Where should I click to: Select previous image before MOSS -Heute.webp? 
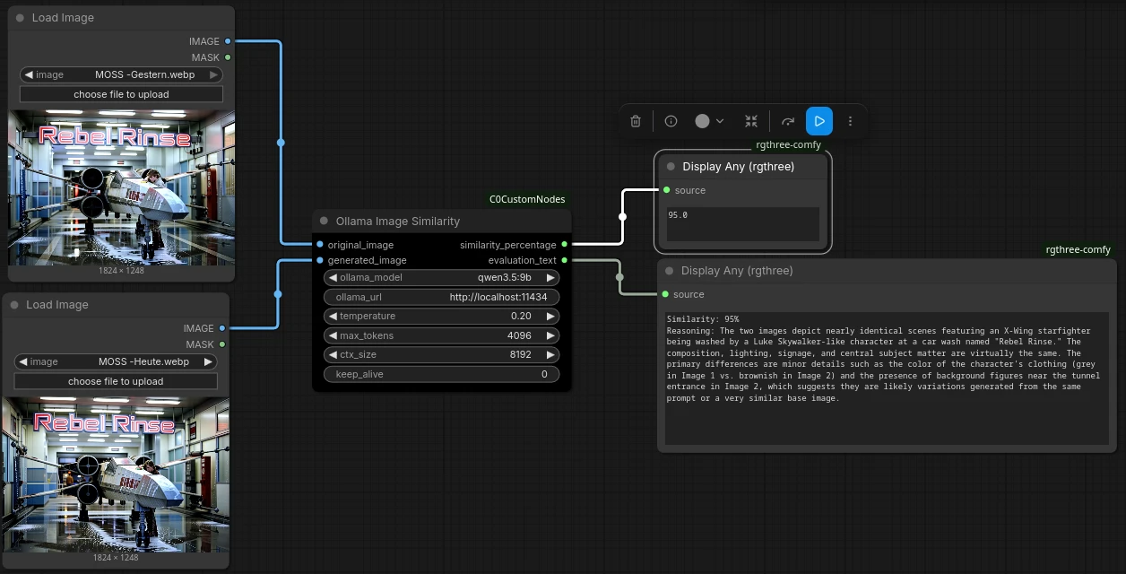coord(23,362)
